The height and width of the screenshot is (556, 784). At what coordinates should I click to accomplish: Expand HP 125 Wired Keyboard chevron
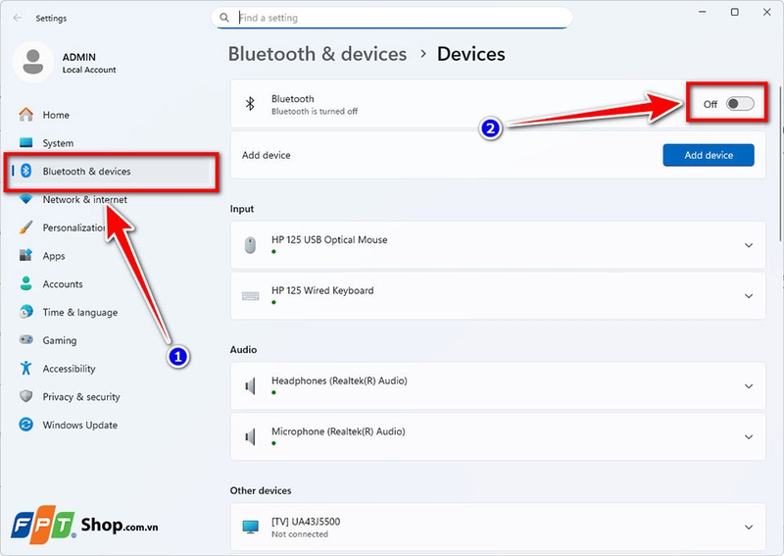pos(749,296)
